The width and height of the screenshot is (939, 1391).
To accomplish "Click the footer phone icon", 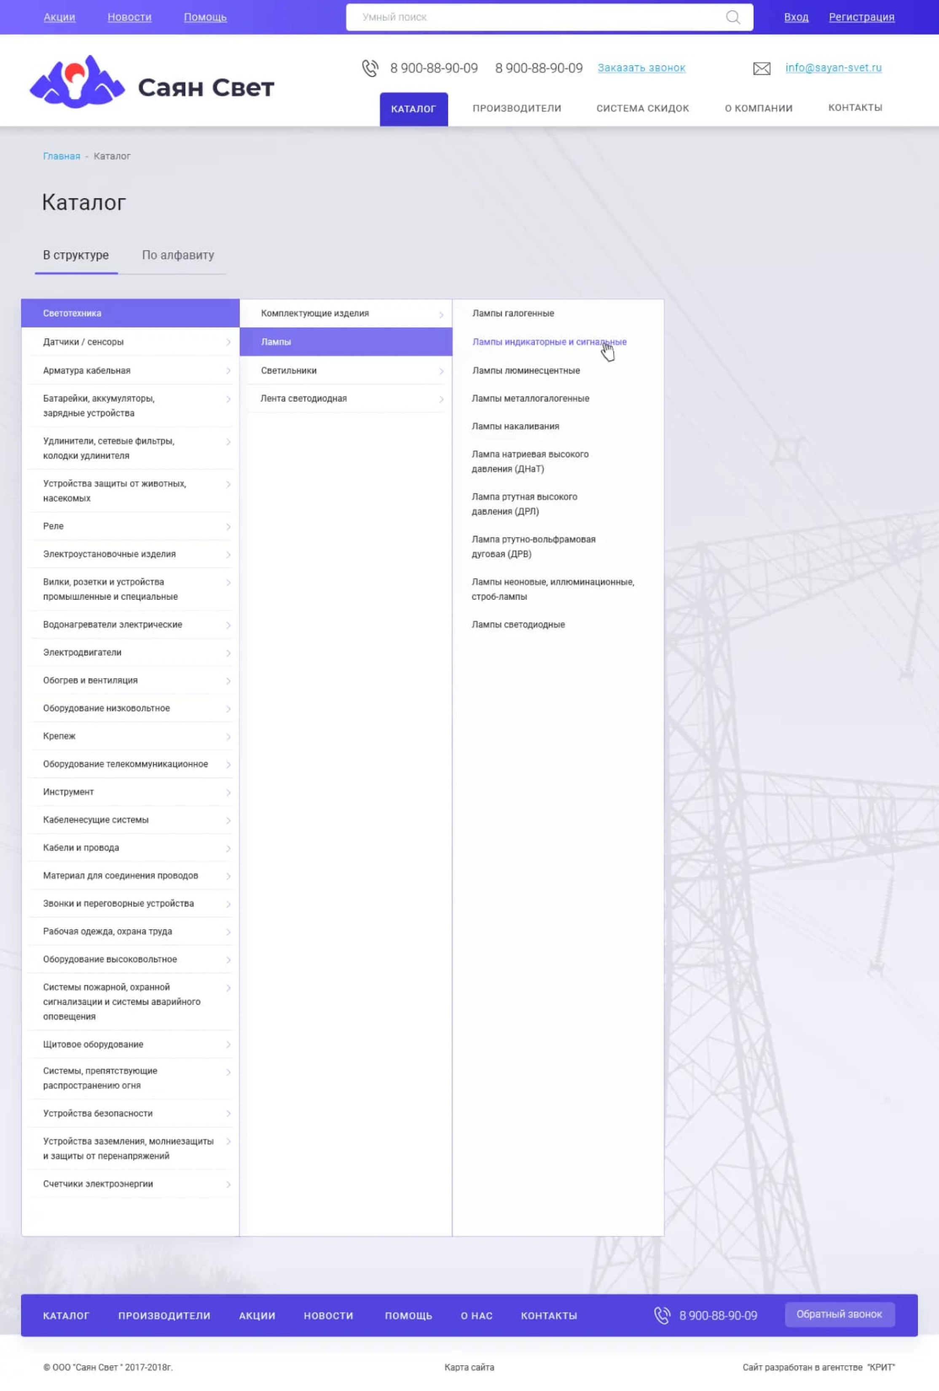I will pos(661,1315).
